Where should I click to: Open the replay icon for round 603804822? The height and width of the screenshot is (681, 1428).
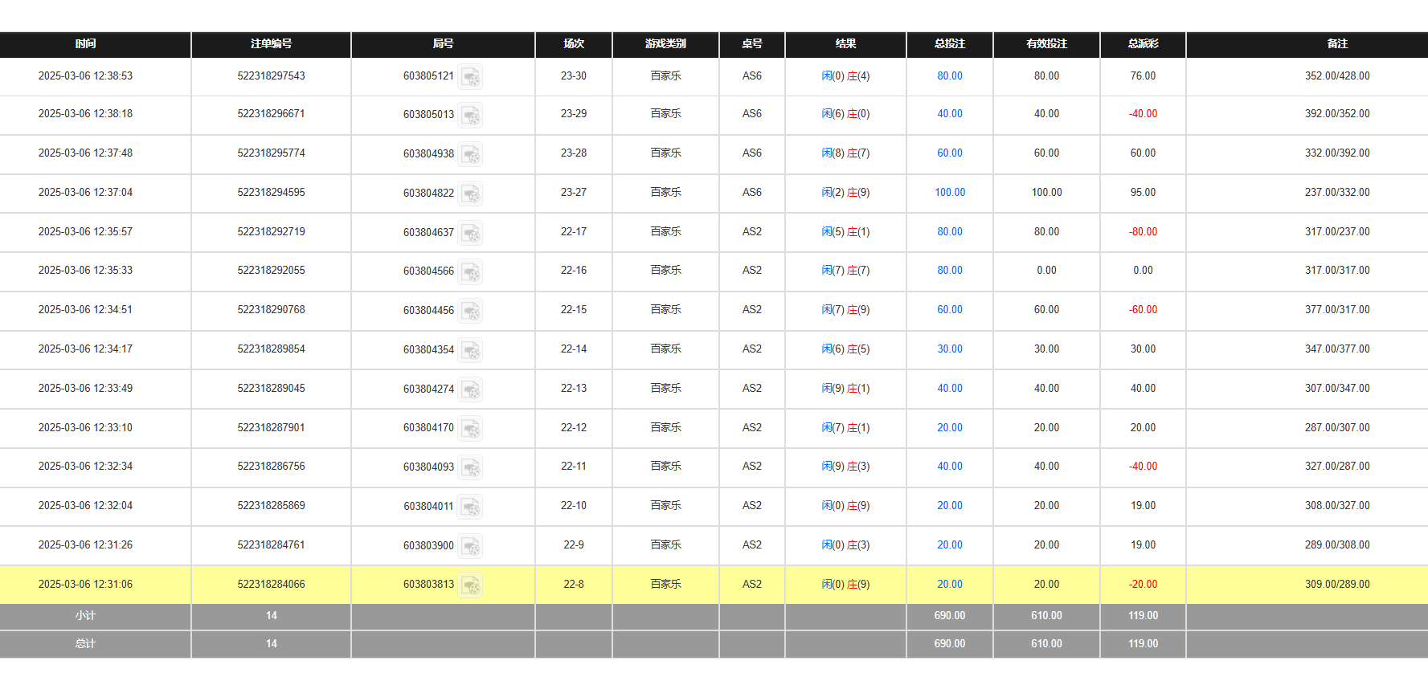pos(471,194)
